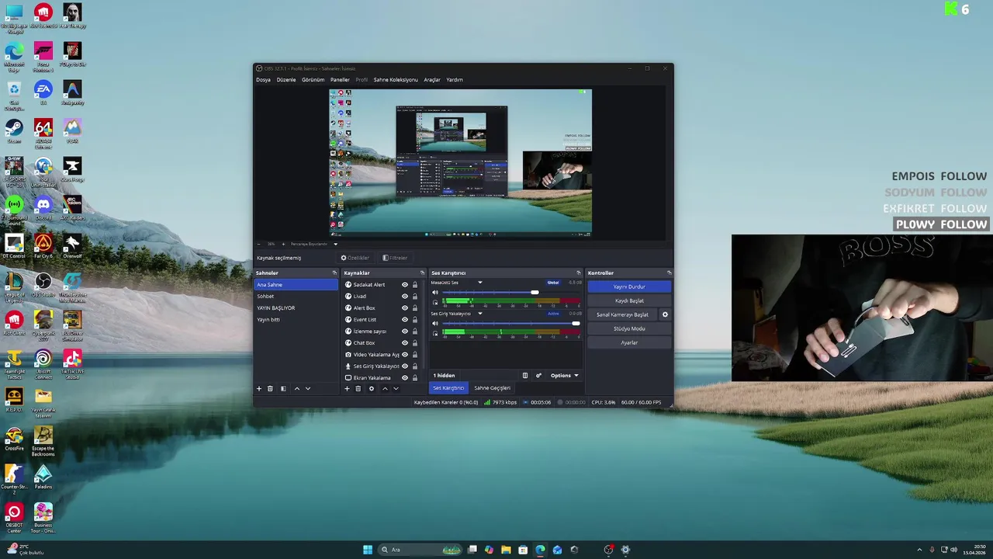Stop streaming with Yayını Durdur
The image size is (993, 559).
629,286
